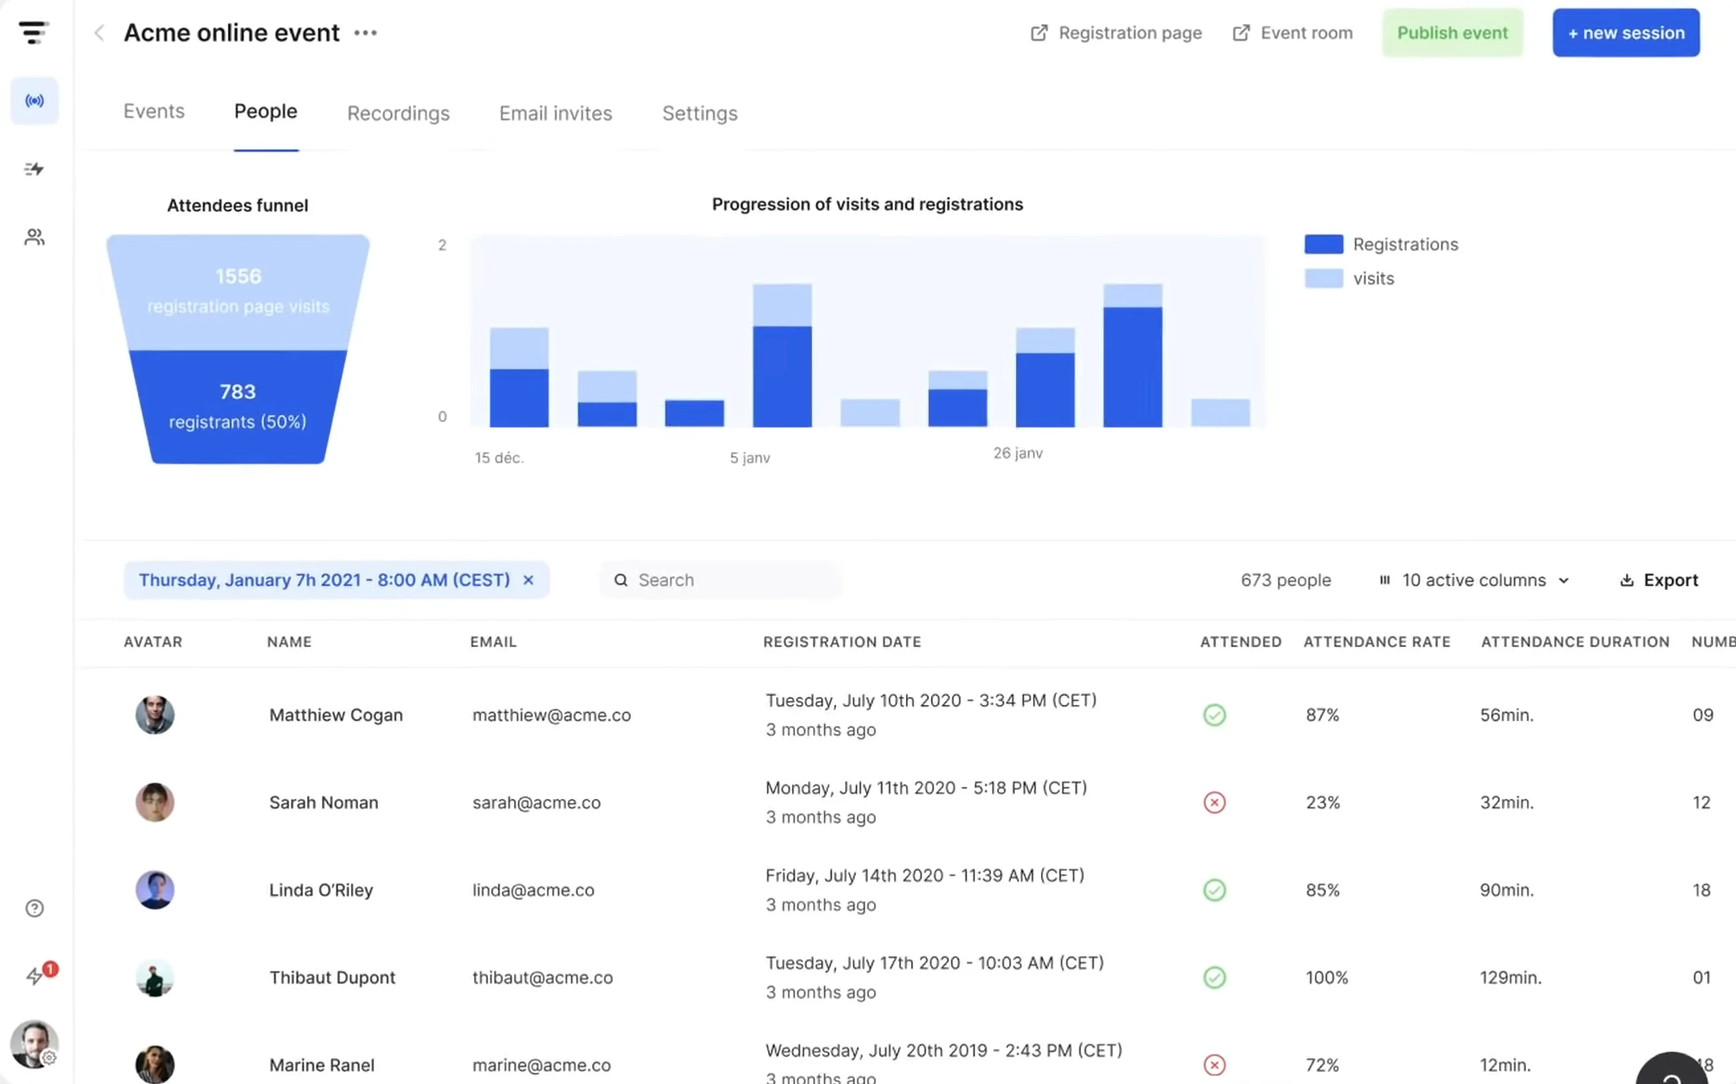Click the Export icon to download data
The height and width of the screenshot is (1084, 1736).
1627,578
